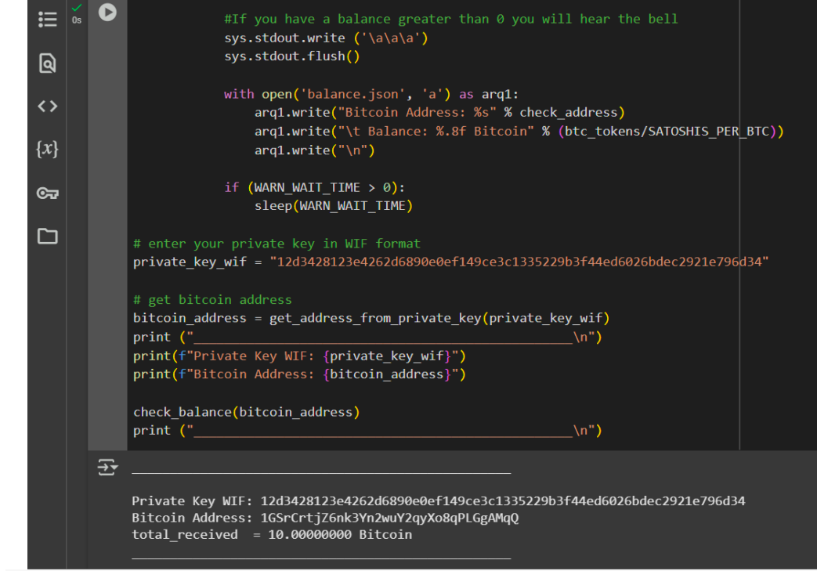
Task: Open the Files folder icon
Action: [48, 236]
